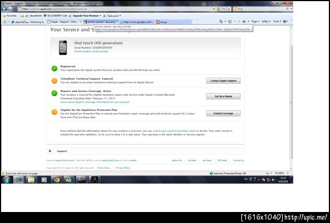
Task: Open submit your proof of purchase online link
Action: point(174,131)
